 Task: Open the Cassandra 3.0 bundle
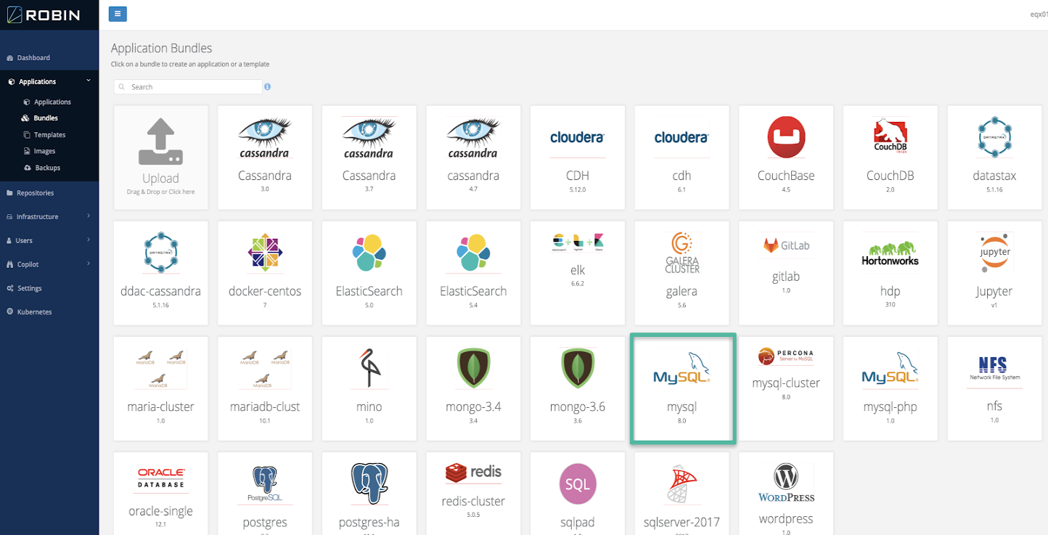(x=265, y=158)
